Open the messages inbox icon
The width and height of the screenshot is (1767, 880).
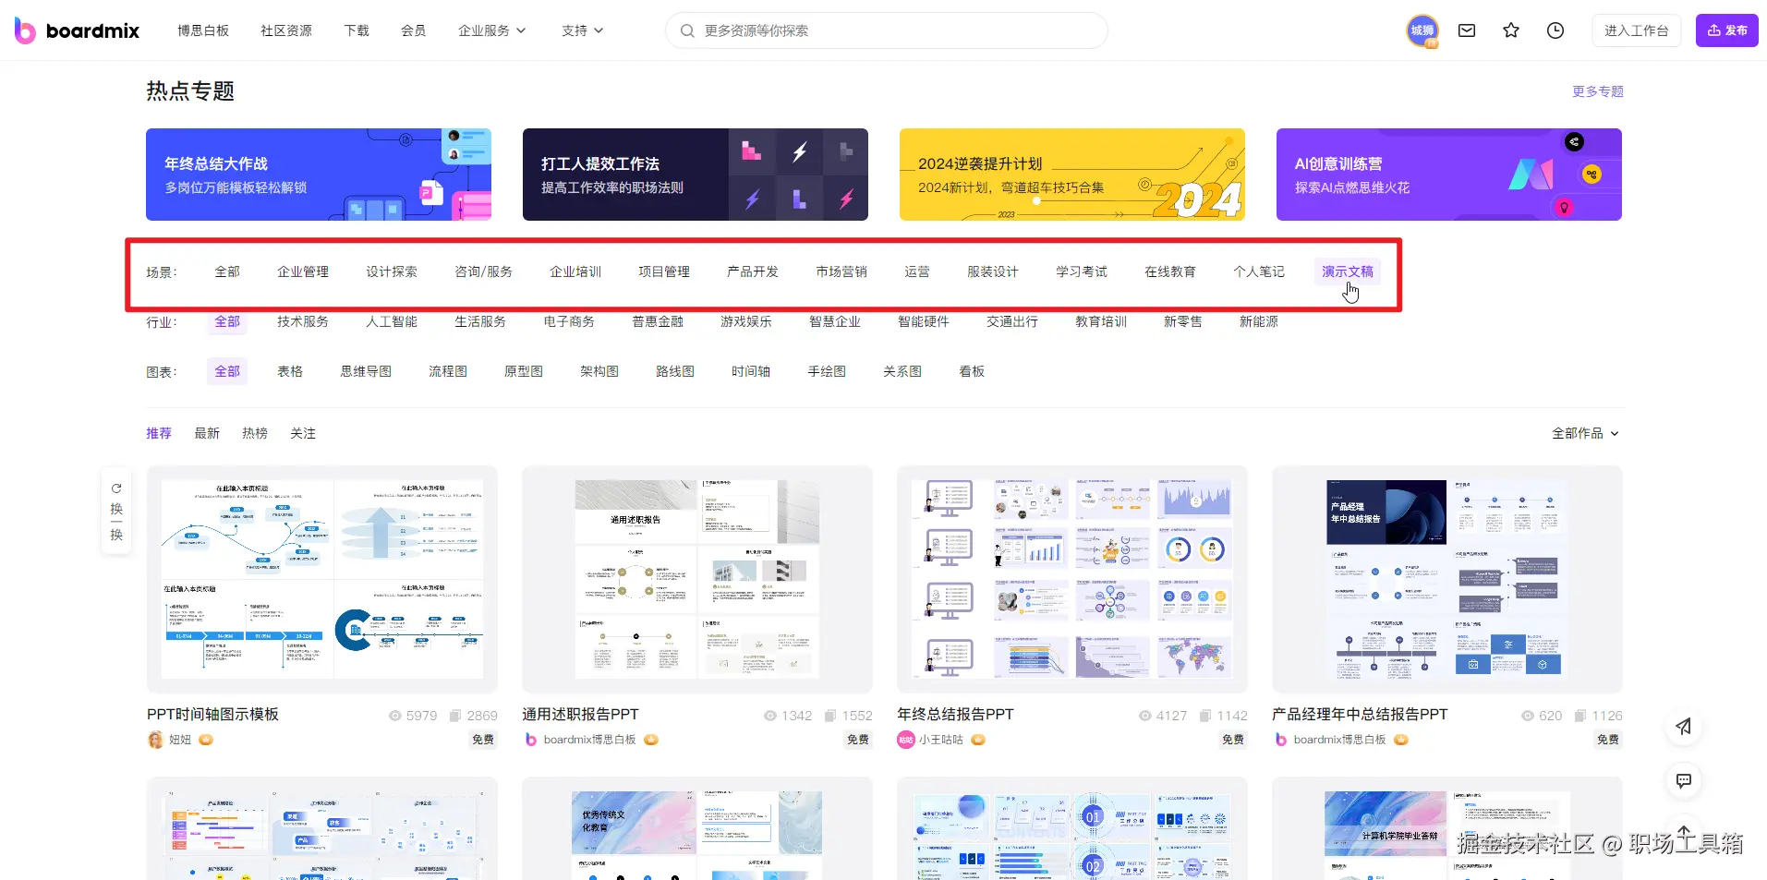[1466, 30]
